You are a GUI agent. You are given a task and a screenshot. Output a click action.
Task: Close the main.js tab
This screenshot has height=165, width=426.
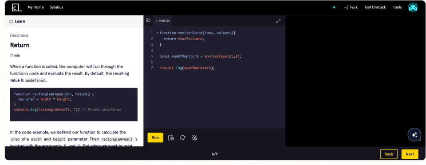point(157,21)
